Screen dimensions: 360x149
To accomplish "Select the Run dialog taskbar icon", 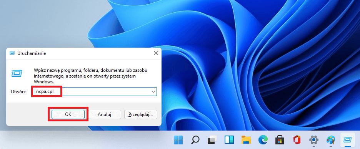I will click(347, 140).
